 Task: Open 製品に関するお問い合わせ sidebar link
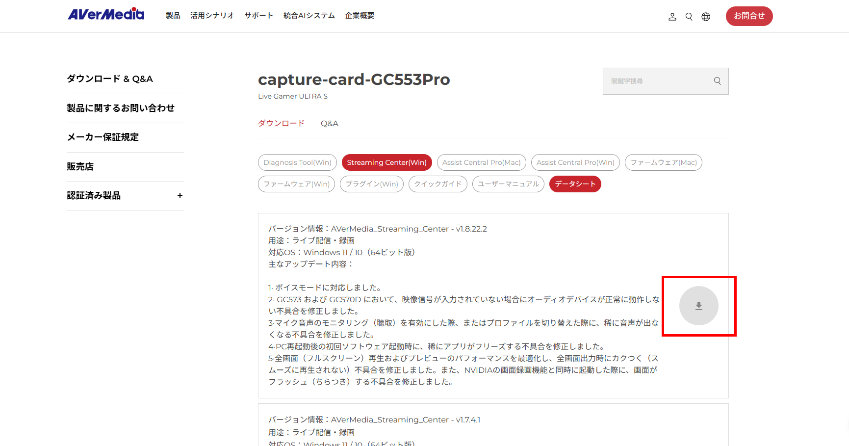tap(121, 108)
